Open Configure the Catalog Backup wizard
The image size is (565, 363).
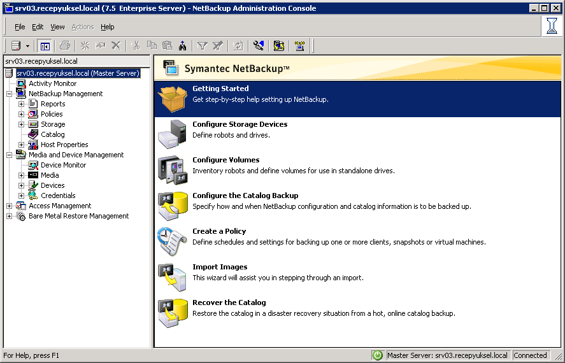pos(357,206)
